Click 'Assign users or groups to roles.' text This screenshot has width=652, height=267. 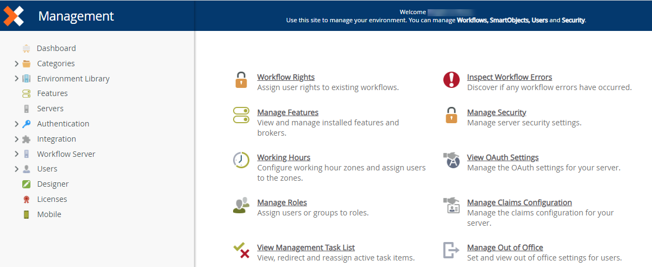(313, 213)
